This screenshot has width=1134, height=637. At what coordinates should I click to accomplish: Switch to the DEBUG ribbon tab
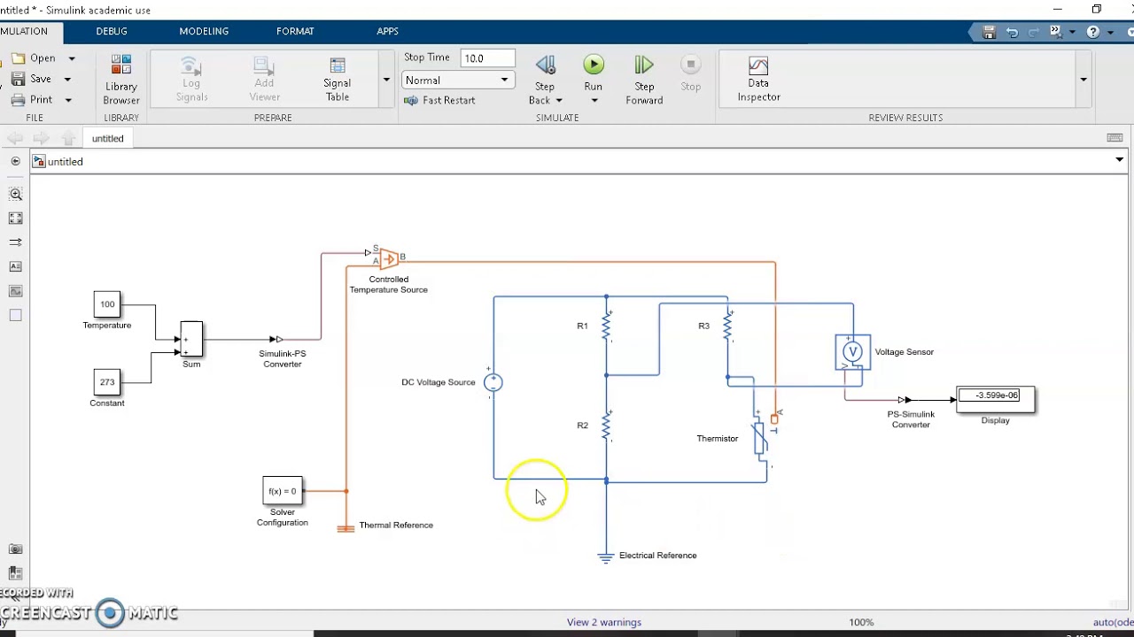pyautogui.click(x=112, y=31)
